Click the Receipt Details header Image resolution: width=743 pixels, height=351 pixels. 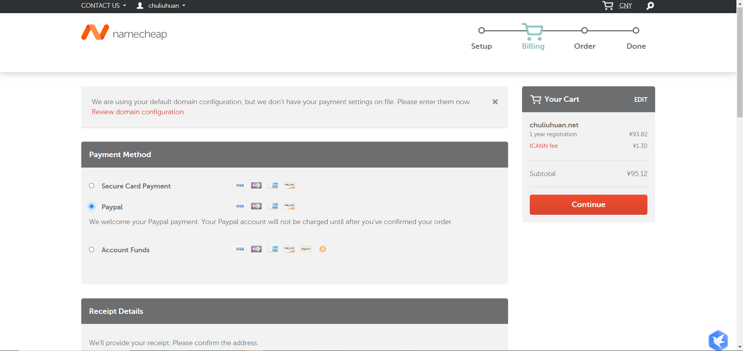pos(294,311)
